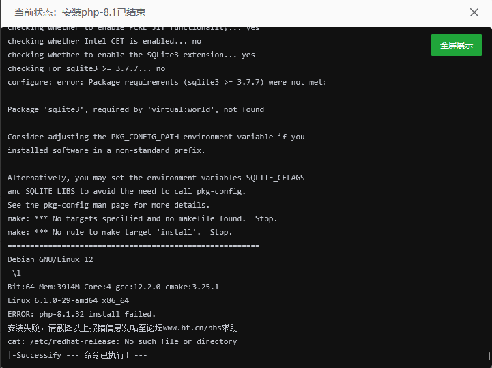Click the line 'Linux 6.1.0-29-amd64 x86_64'
492x368 pixels.
point(68,300)
